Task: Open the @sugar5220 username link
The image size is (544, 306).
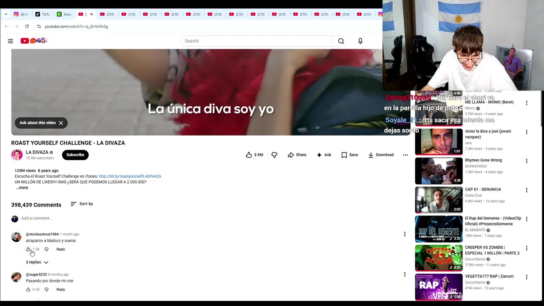Action: [x=36, y=275]
